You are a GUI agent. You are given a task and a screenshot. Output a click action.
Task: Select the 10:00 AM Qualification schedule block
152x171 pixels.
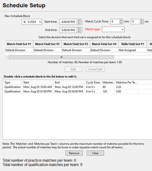click(x=78, y=87)
